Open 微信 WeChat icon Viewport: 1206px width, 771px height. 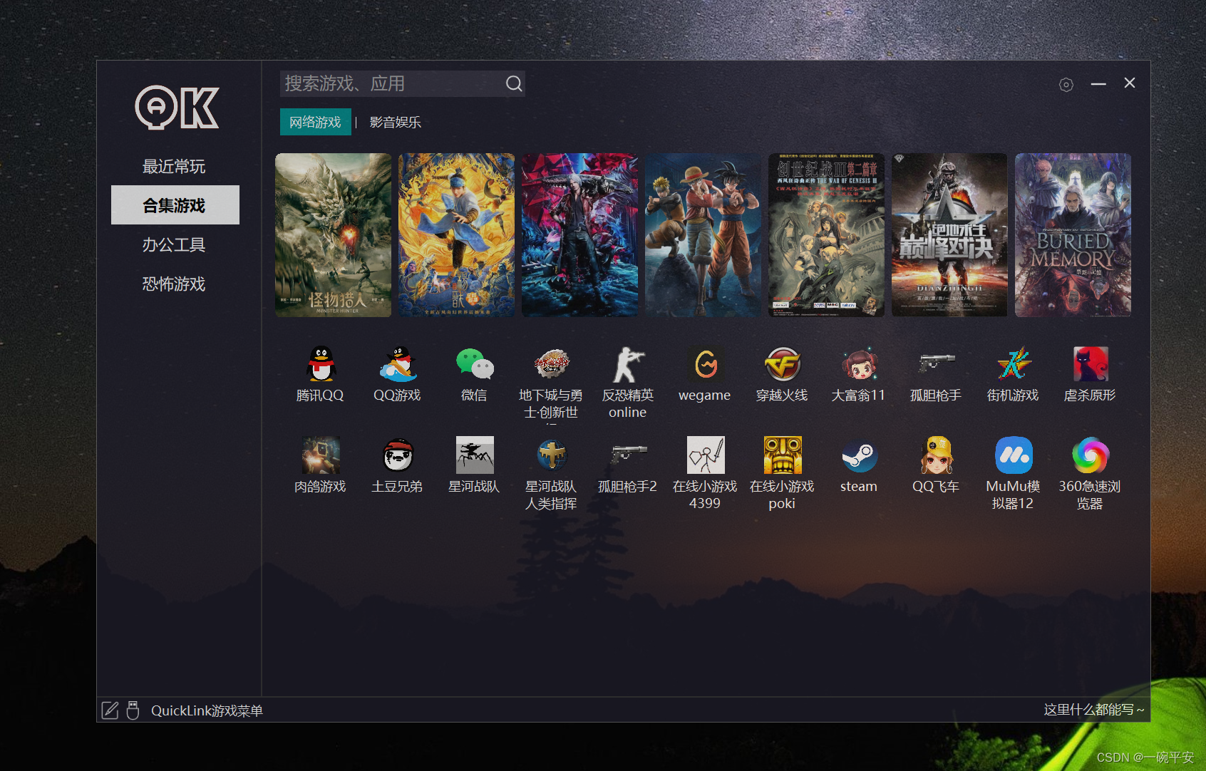(475, 364)
